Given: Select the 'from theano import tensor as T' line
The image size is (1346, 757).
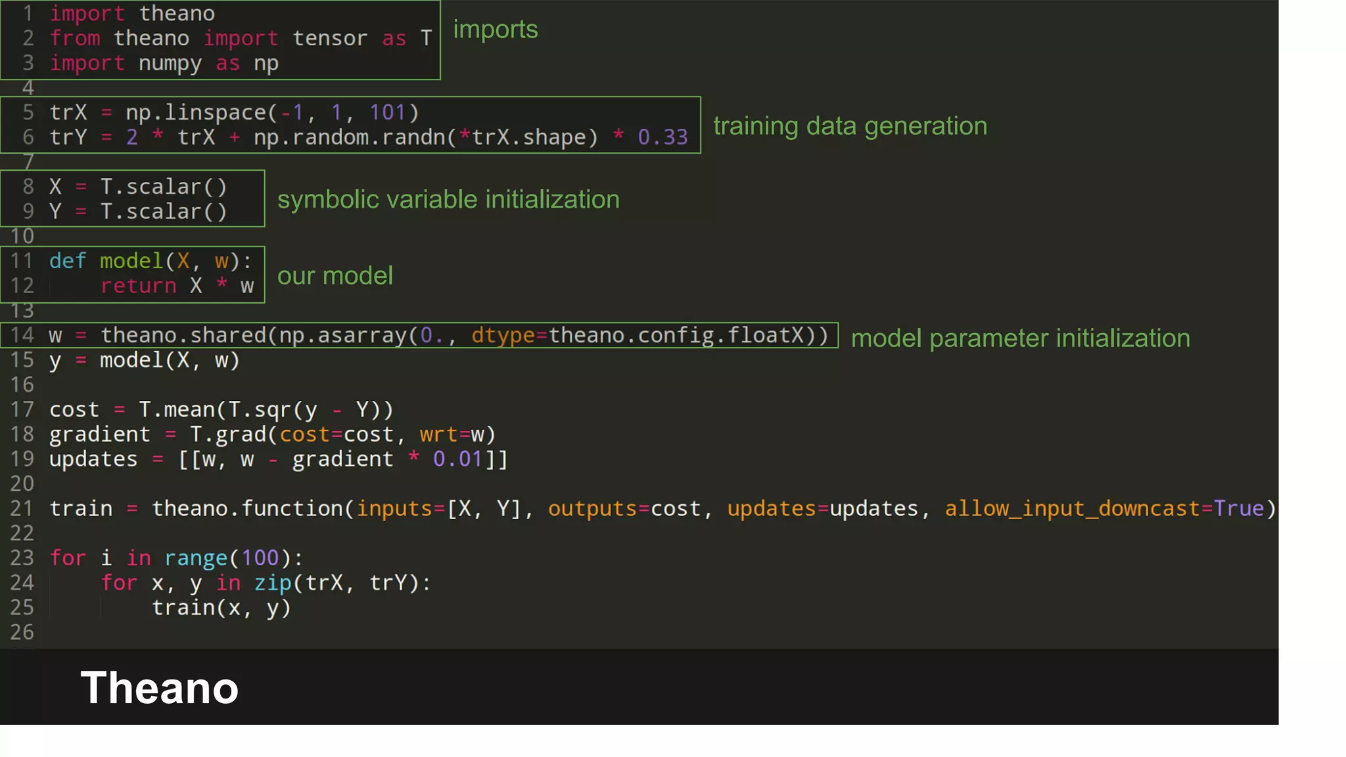Looking at the screenshot, I should [x=241, y=38].
